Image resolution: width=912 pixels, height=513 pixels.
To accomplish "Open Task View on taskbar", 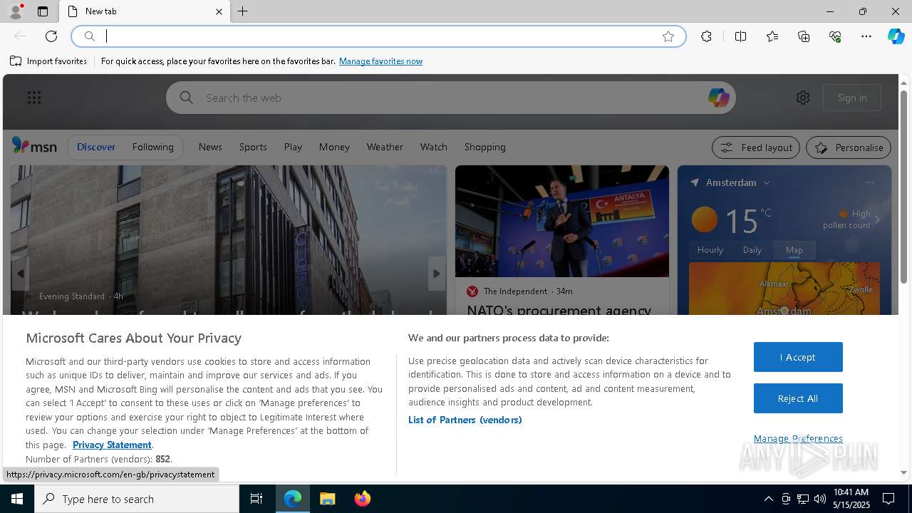I will tap(256, 499).
